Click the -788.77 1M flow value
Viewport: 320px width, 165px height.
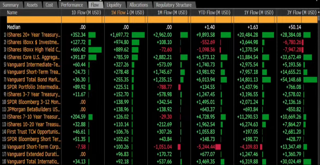[x=164, y=87]
